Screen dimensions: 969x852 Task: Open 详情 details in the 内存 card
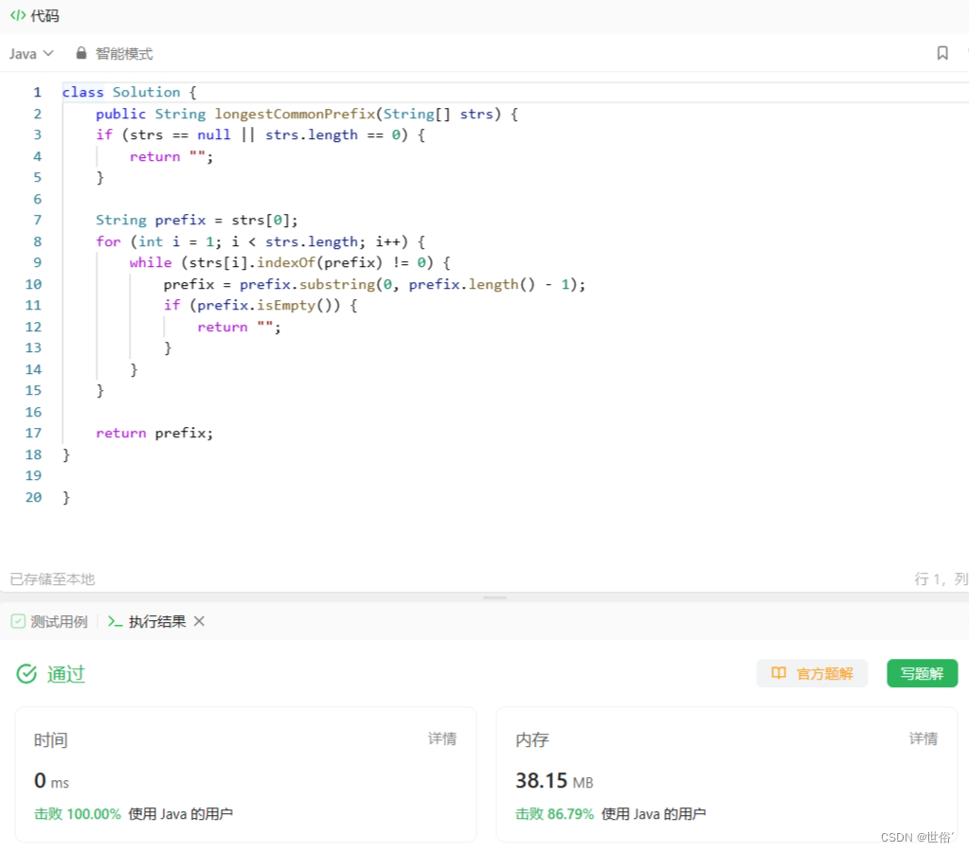pos(924,738)
